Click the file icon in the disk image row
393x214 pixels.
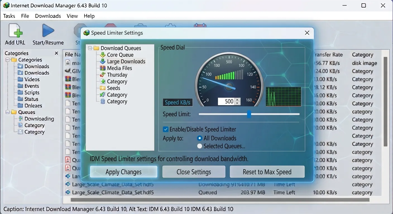pos(68,63)
